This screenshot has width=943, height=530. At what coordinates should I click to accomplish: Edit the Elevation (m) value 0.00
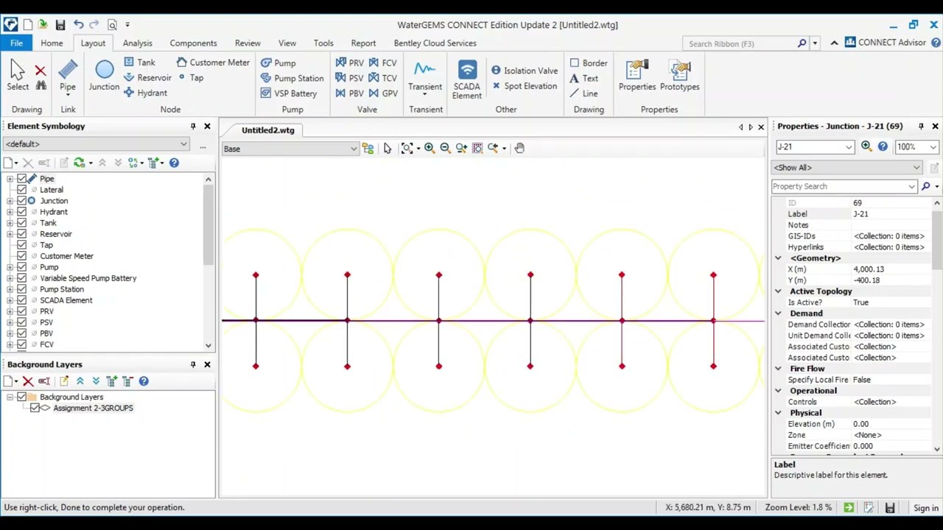pyautogui.click(x=893, y=424)
